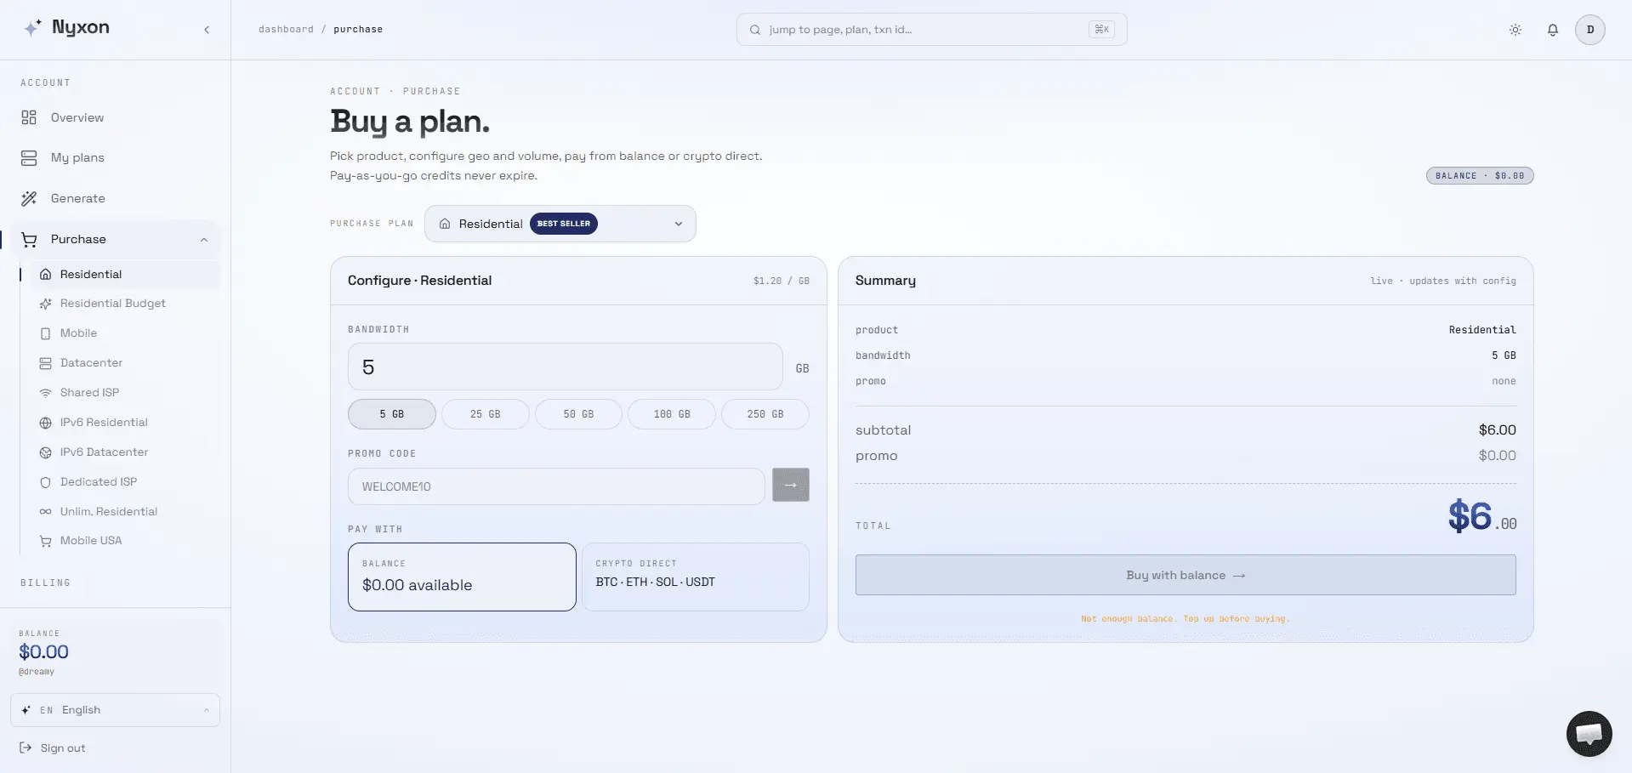Open the live chat bubble
Image resolution: width=1632 pixels, height=773 pixels.
click(1589, 734)
